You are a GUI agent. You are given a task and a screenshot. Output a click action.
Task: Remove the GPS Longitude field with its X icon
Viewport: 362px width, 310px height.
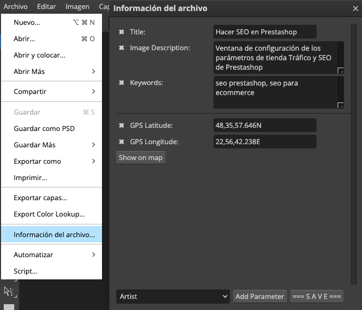tap(122, 142)
